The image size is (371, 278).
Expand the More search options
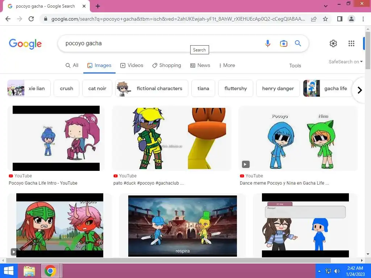(x=227, y=66)
